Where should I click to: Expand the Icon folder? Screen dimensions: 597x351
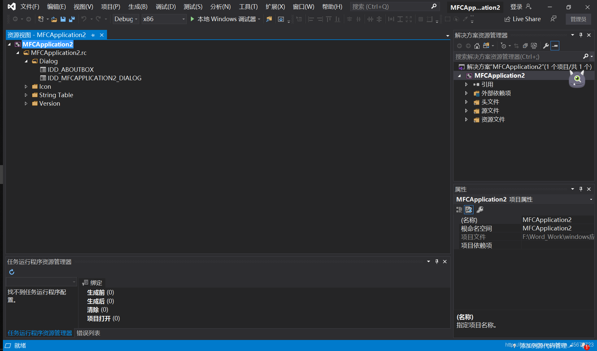pos(26,86)
